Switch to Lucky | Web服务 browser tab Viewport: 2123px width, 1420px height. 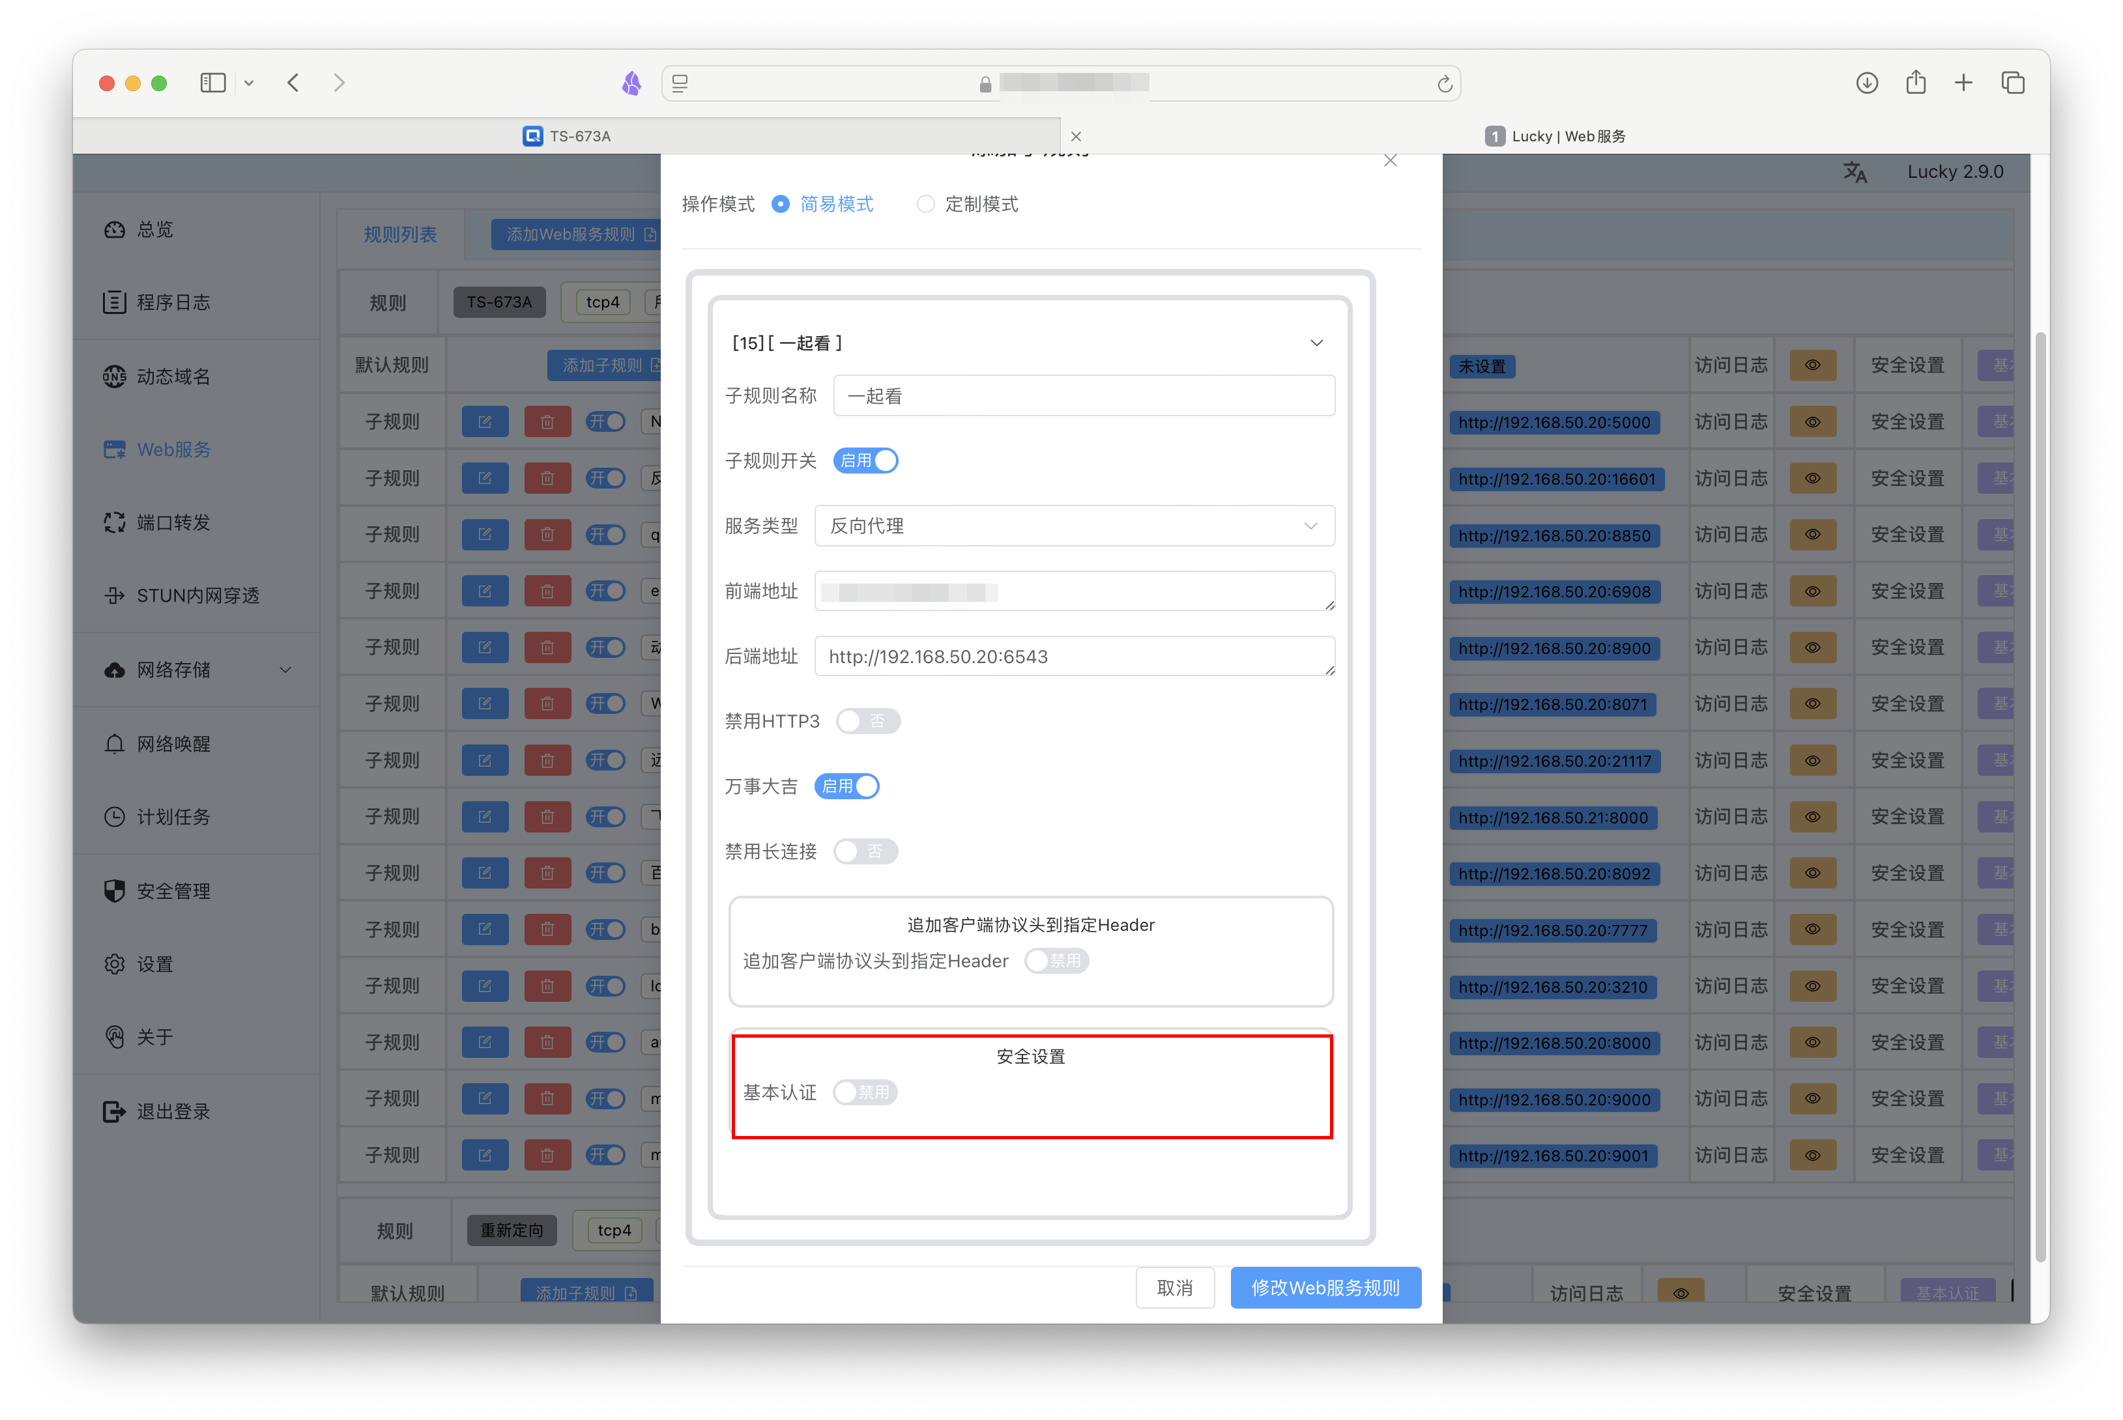click(1554, 136)
